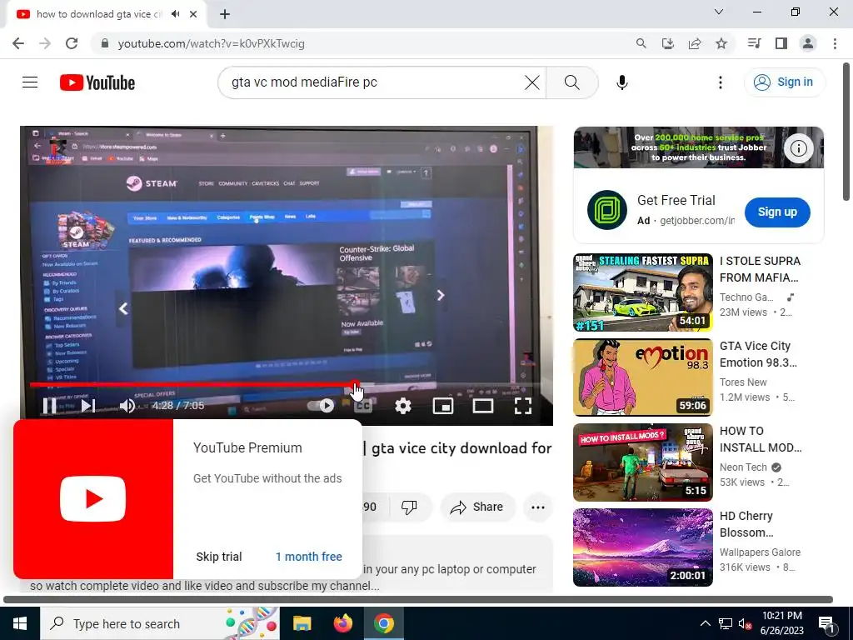Reload the page
This screenshot has height=640, width=853.
72,43
